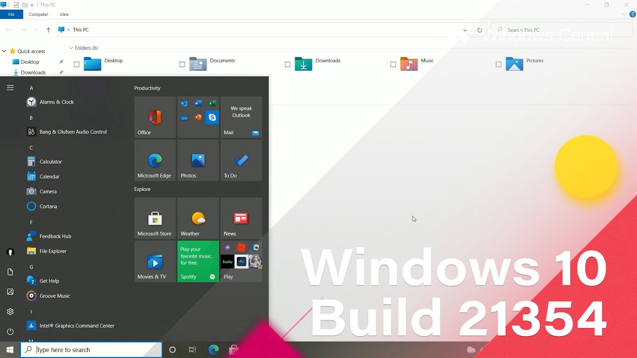Open Documents from Start sidebar
Image resolution: width=637 pixels, height=358 pixels.
click(x=10, y=272)
